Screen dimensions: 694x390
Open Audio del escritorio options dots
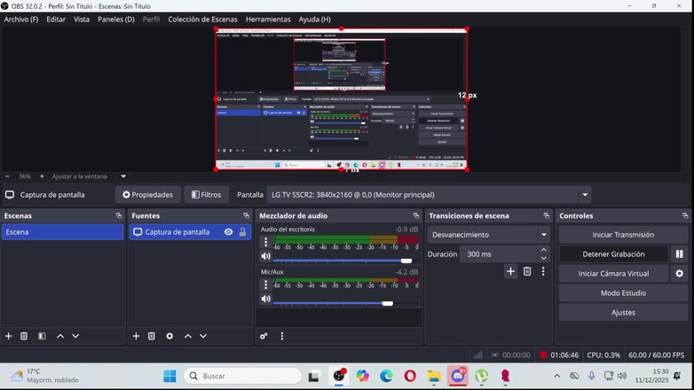point(265,242)
